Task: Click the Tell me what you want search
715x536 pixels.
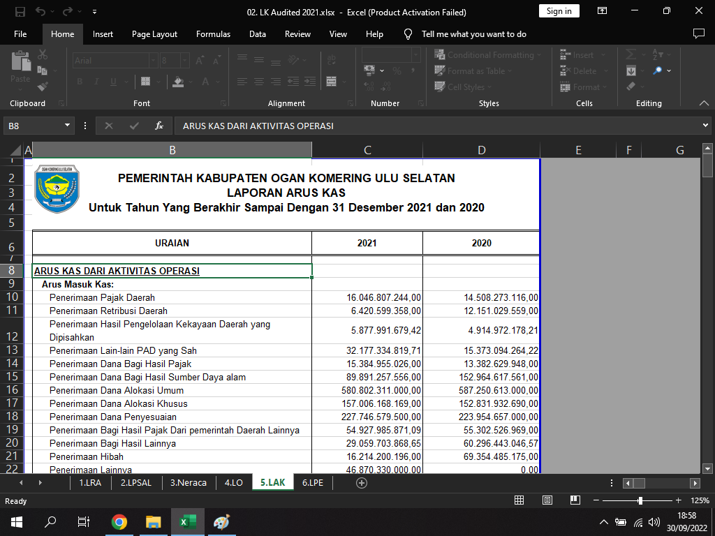Action: point(473,34)
